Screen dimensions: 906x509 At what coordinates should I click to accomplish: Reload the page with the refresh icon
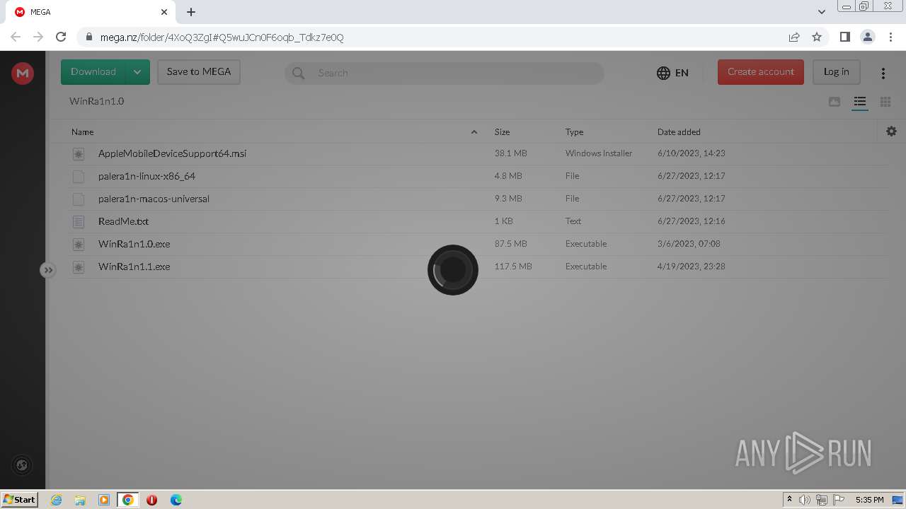coord(61,37)
